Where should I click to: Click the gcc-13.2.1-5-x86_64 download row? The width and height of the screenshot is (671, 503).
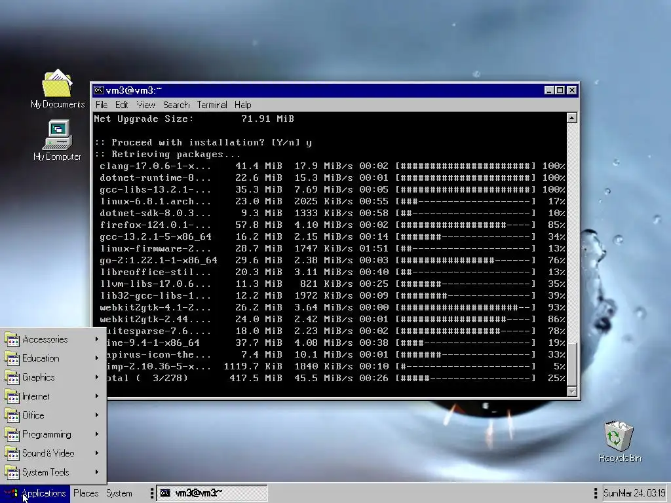tap(332, 237)
